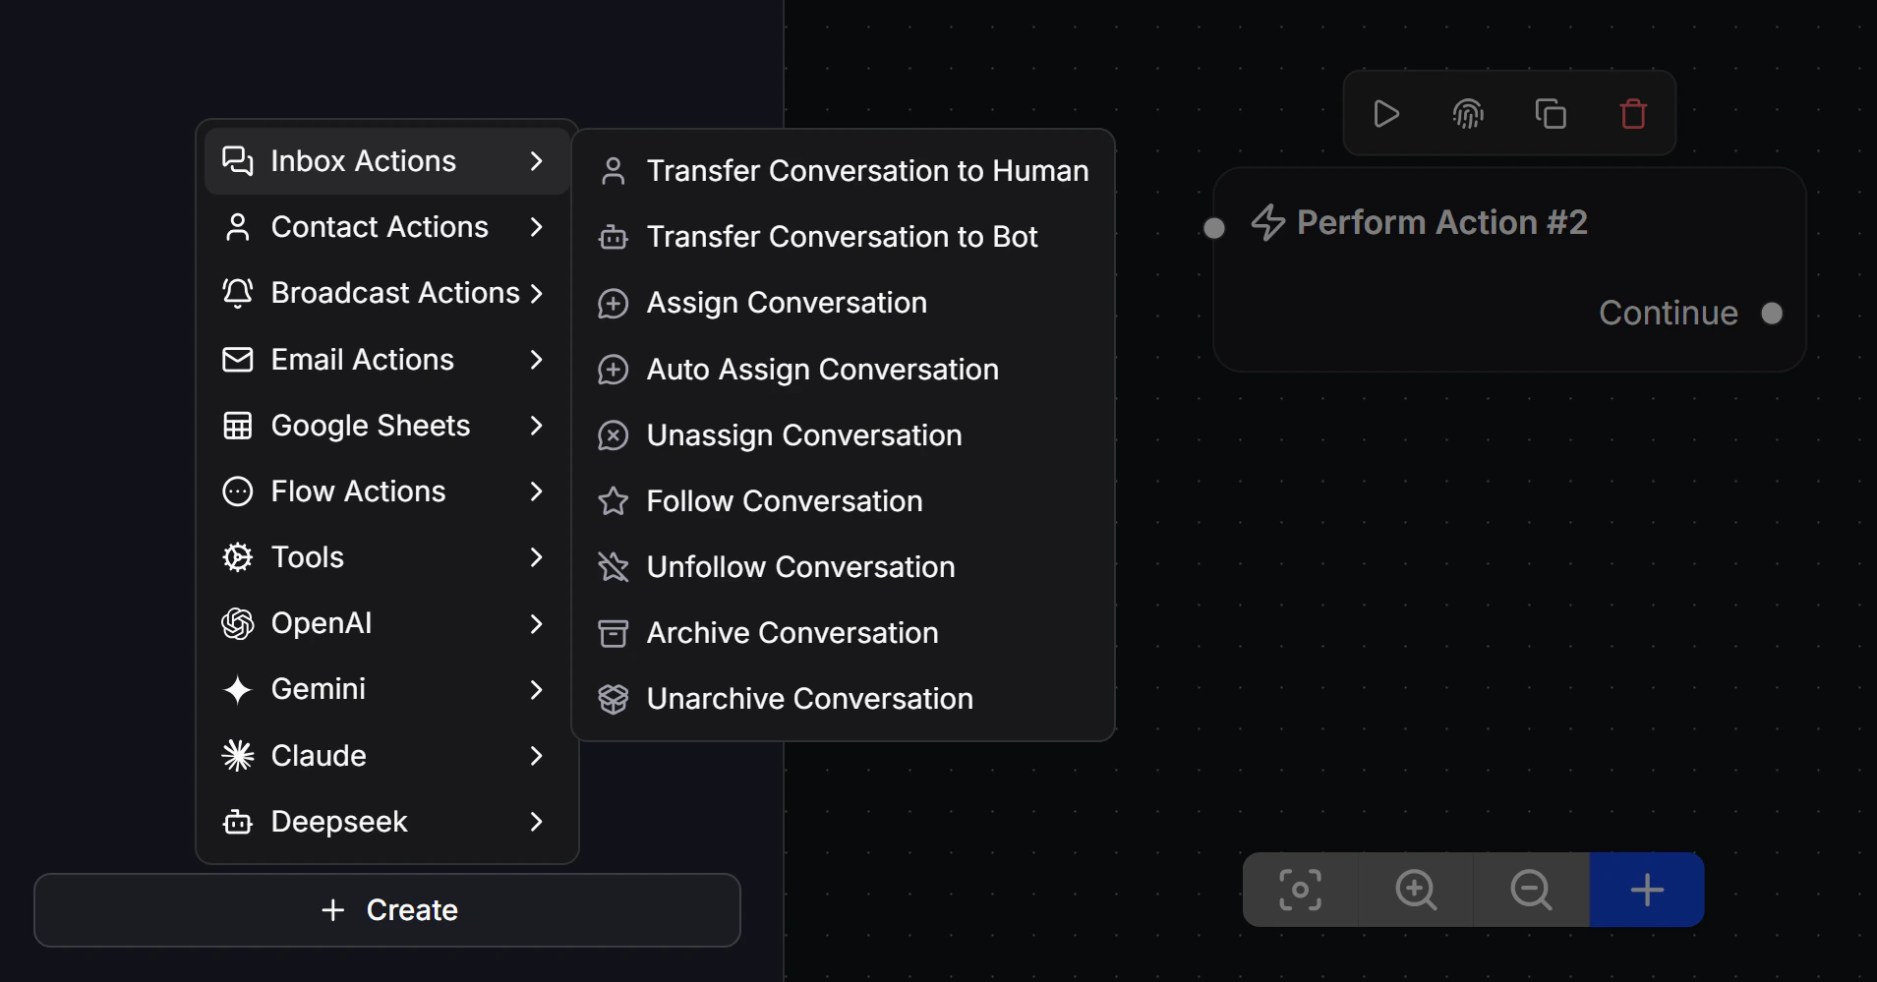Choose Unfollow Conversation menu entry
This screenshot has height=982, width=1877.
click(x=844, y=567)
